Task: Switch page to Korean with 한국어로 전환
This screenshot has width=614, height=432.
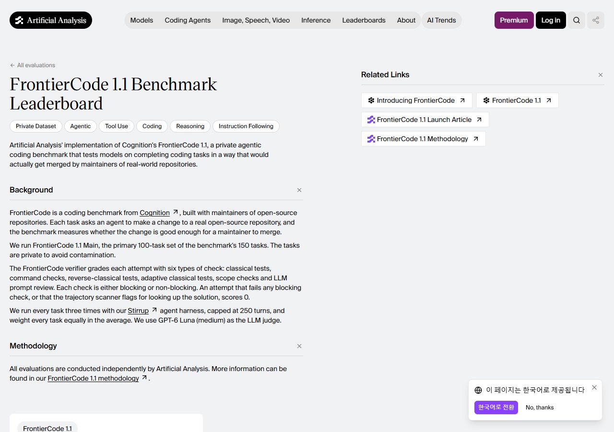Action: [x=496, y=408]
